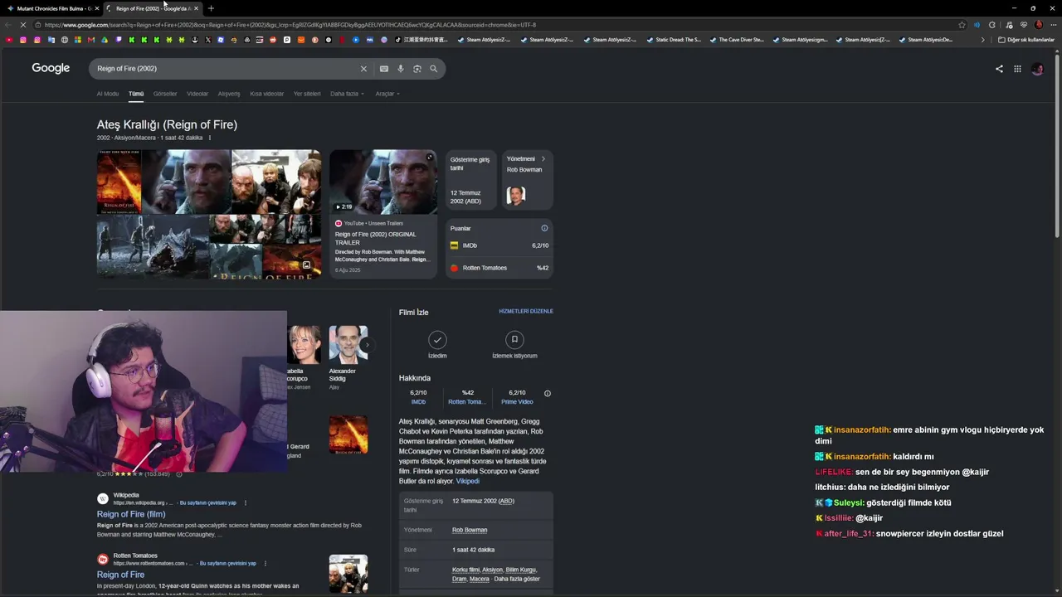
Task: Open 'Diğer sık kullanılanlar' bookmarks folder
Action: click(1026, 40)
